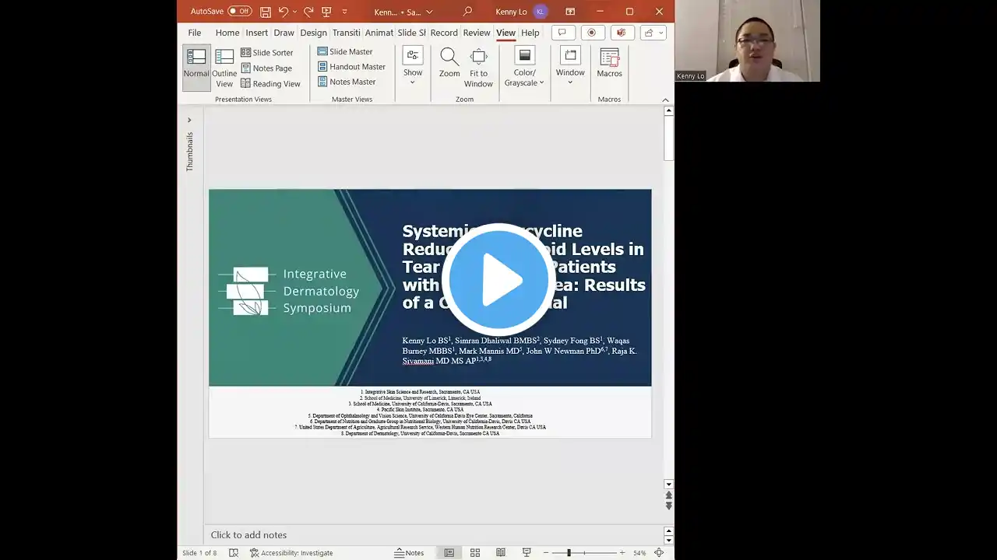Open Slide Sorter view from the ribbon
The image size is (997, 560).
pos(266,53)
